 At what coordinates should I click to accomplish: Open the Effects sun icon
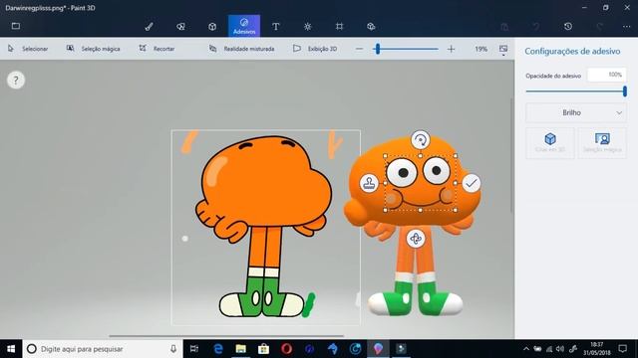point(308,27)
